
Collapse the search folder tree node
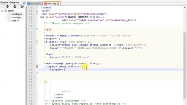[2, 11]
